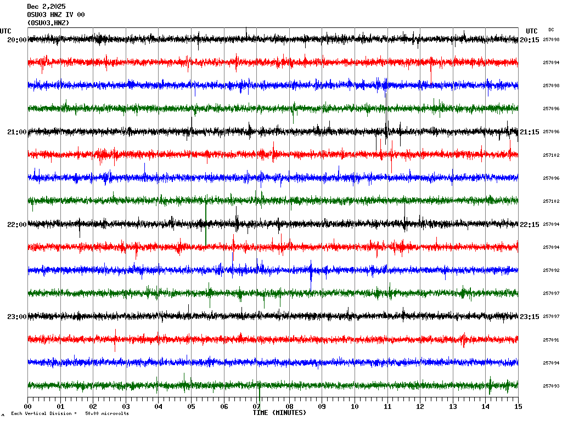Click the 12 minute axis tick label
The image size is (562, 421).
pos(420,407)
